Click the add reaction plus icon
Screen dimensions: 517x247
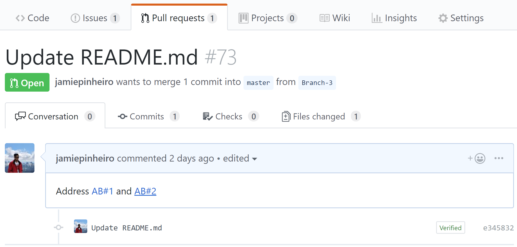pyautogui.click(x=470, y=158)
